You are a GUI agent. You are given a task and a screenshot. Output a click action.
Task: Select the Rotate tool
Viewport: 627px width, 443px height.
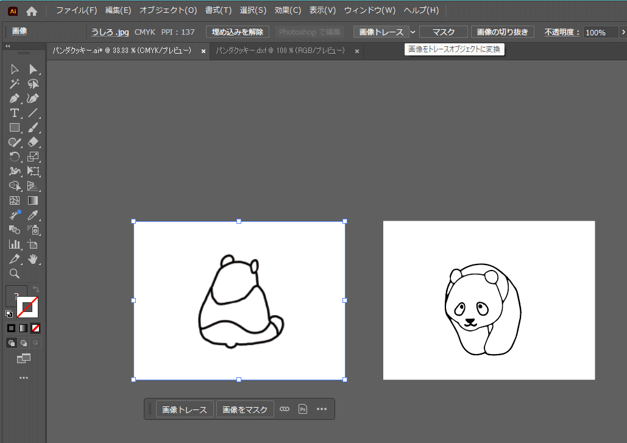[15, 157]
